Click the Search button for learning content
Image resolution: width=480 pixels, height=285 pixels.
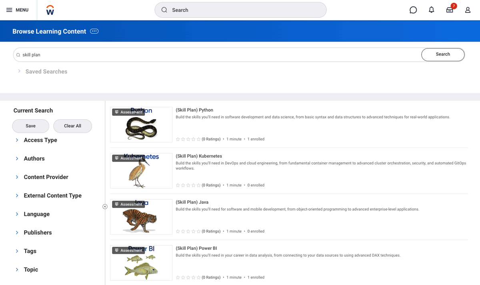443,54
